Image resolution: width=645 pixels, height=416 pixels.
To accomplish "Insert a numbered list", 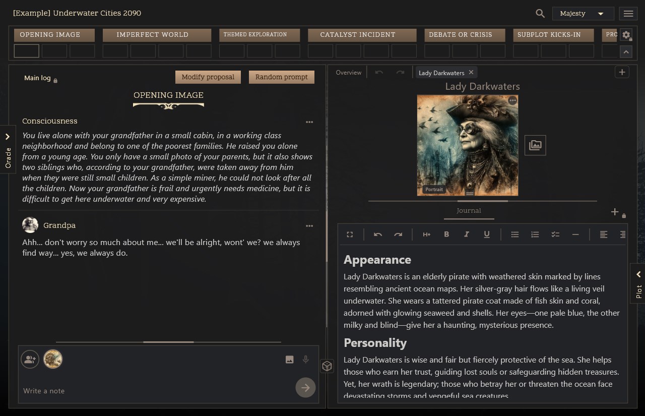I will click(535, 234).
